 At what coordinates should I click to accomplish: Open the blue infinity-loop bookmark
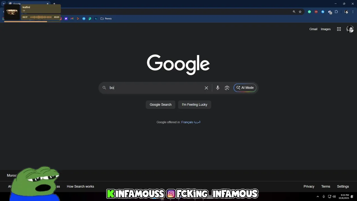(x=84, y=19)
